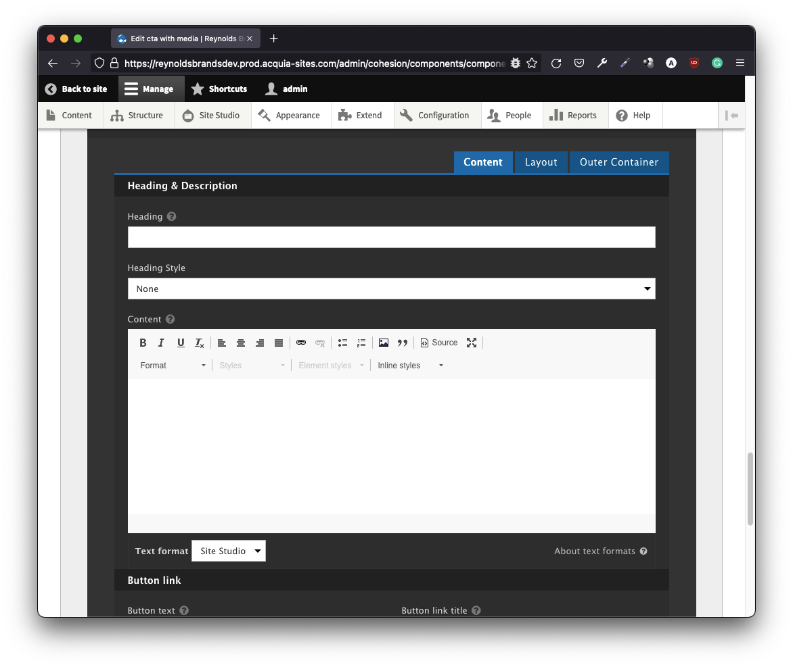The image size is (793, 667).
Task: Center align the editor text
Action: click(240, 343)
